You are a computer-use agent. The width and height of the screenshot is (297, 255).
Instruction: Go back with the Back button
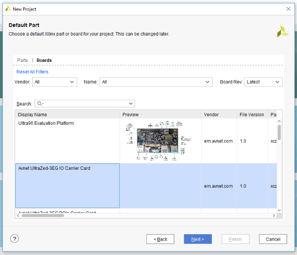coord(160,239)
